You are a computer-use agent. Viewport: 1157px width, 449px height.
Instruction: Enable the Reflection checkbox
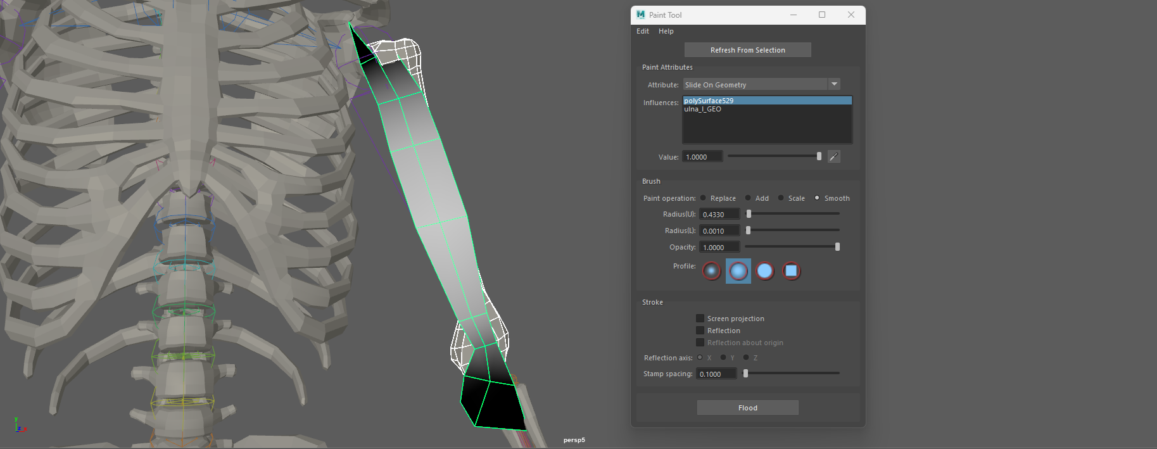click(x=700, y=331)
